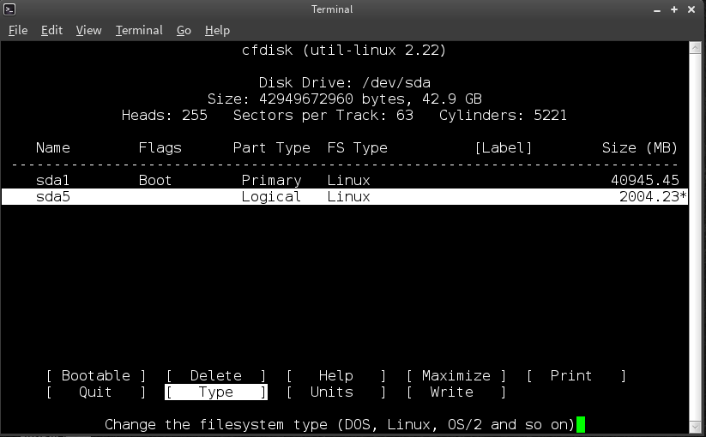The image size is (706, 437).
Task: Open the File menu
Action: click(18, 30)
